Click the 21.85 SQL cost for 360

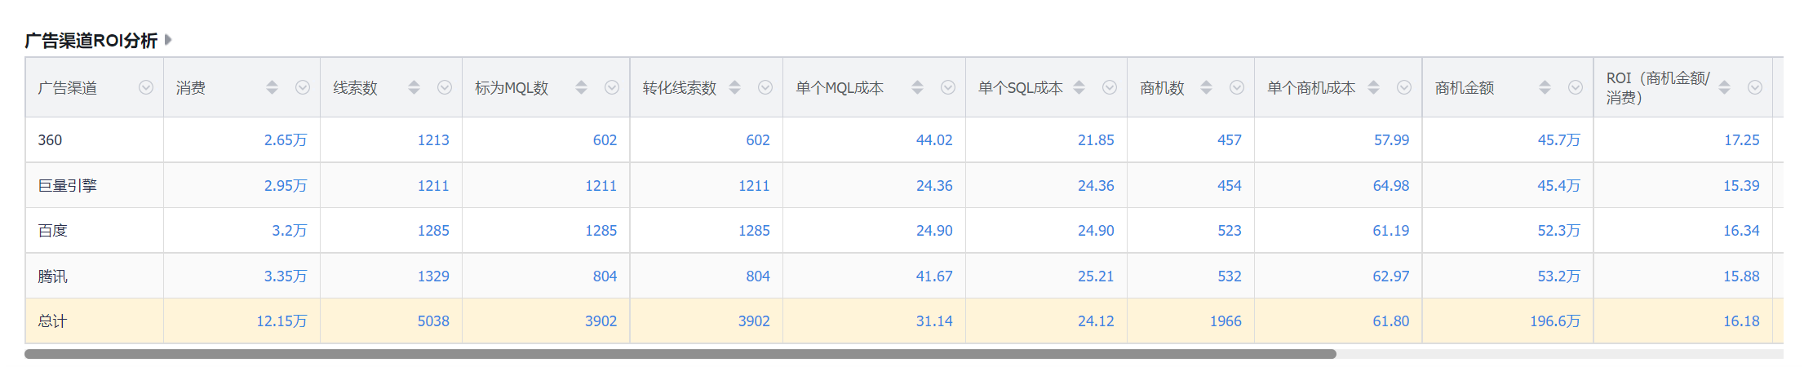1096,140
